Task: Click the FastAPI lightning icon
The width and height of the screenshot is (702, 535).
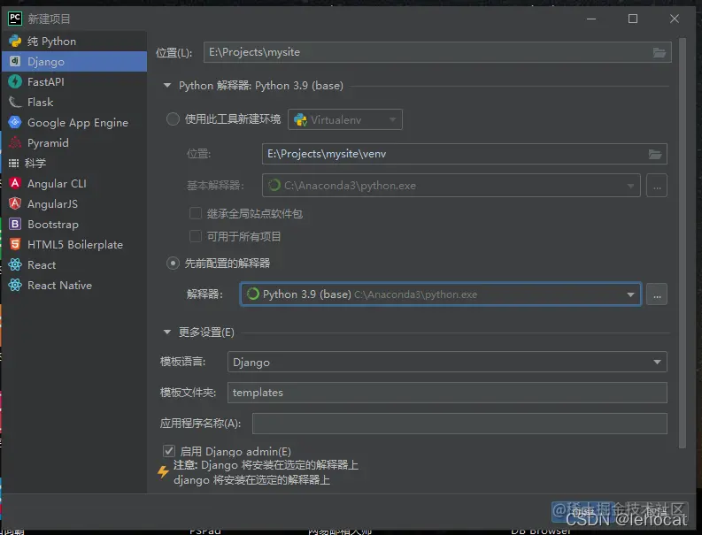Action: click(x=15, y=82)
